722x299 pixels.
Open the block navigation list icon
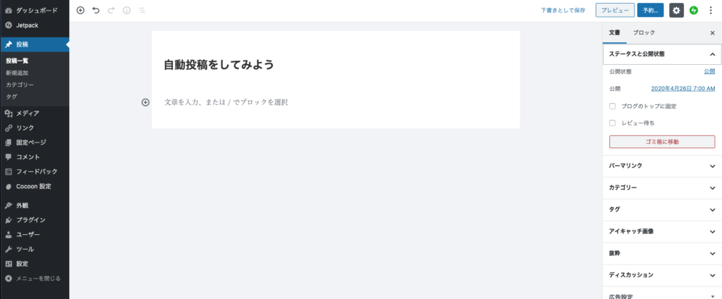pos(142,11)
